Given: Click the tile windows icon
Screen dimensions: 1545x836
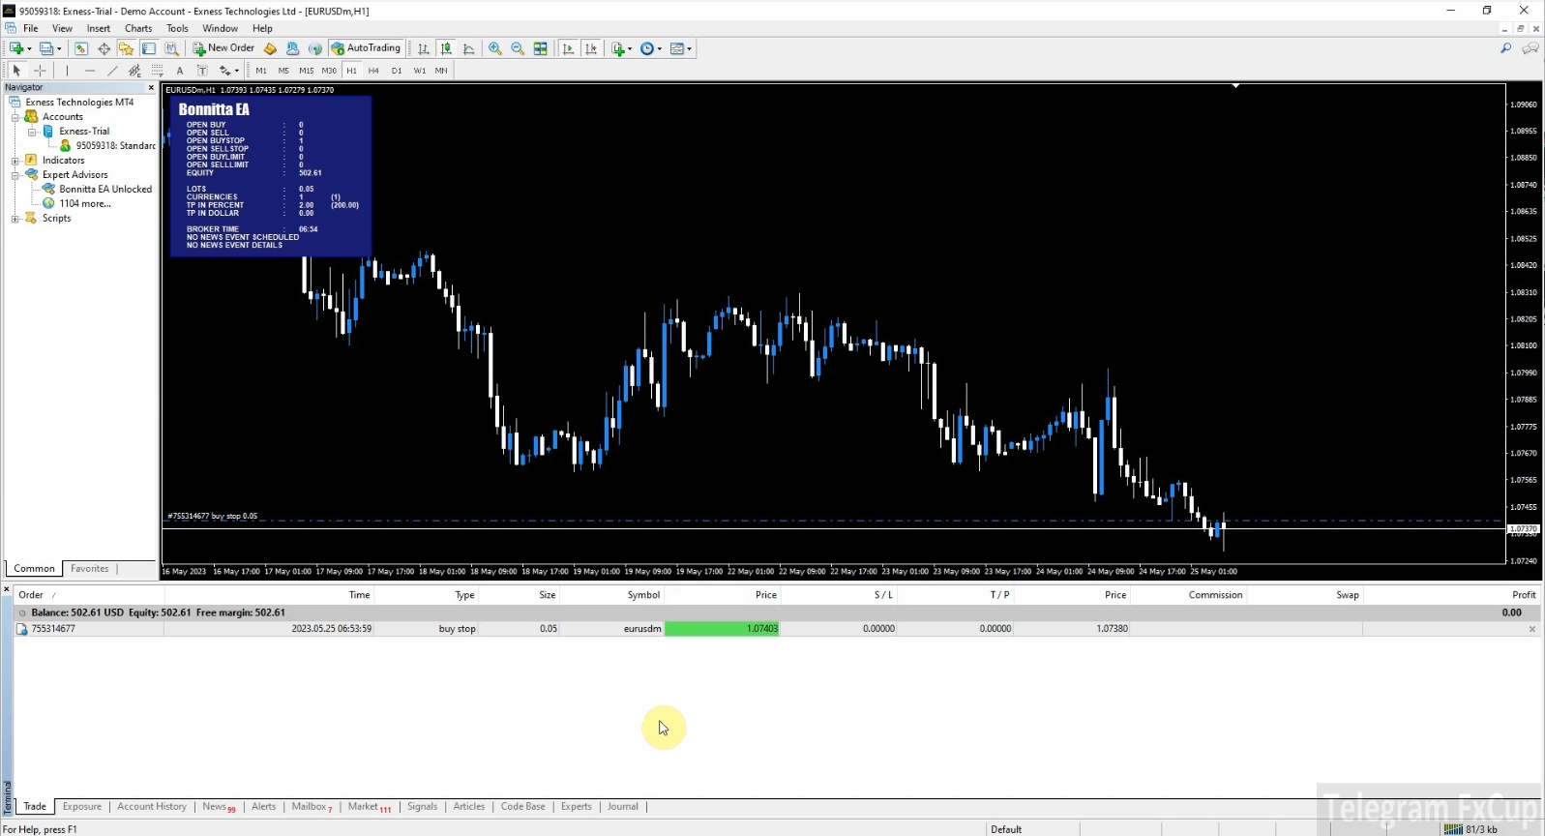Looking at the screenshot, I should tap(541, 48).
